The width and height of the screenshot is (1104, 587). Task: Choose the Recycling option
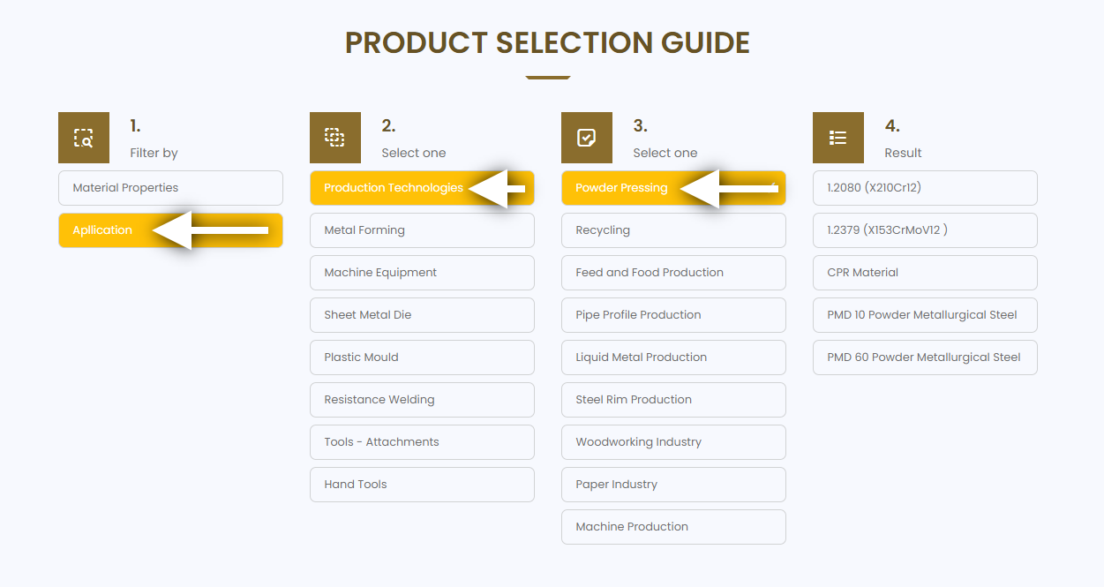[x=673, y=230]
